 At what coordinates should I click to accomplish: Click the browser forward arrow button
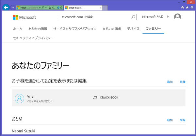coord(12,8)
